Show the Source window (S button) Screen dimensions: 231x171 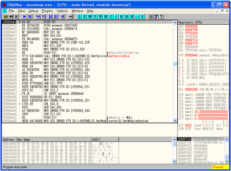(142, 17)
